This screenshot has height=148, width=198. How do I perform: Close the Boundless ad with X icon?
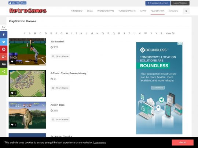click(x=181, y=43)
